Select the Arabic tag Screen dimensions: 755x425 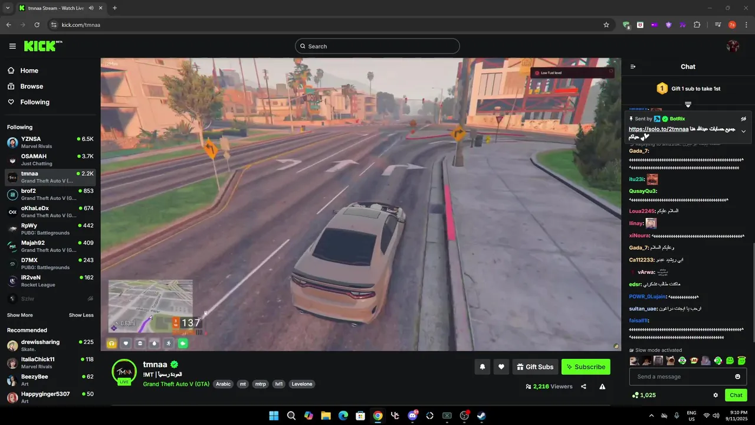(x=223, y=384)
